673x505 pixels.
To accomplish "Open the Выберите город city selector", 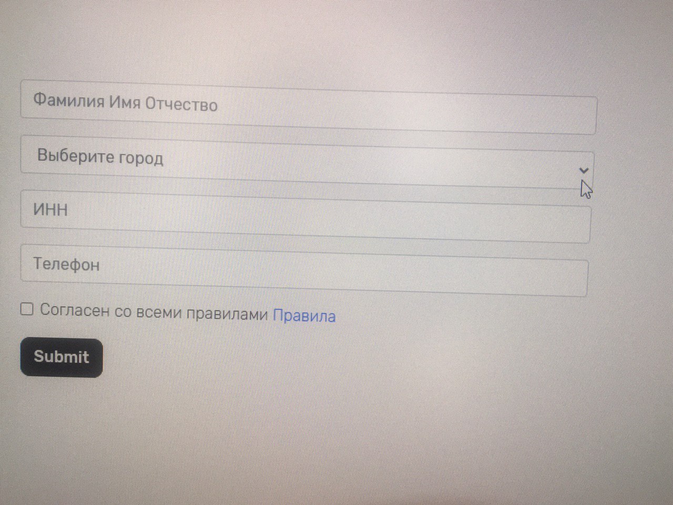I will pyautogui.click(x=308, y=162).
